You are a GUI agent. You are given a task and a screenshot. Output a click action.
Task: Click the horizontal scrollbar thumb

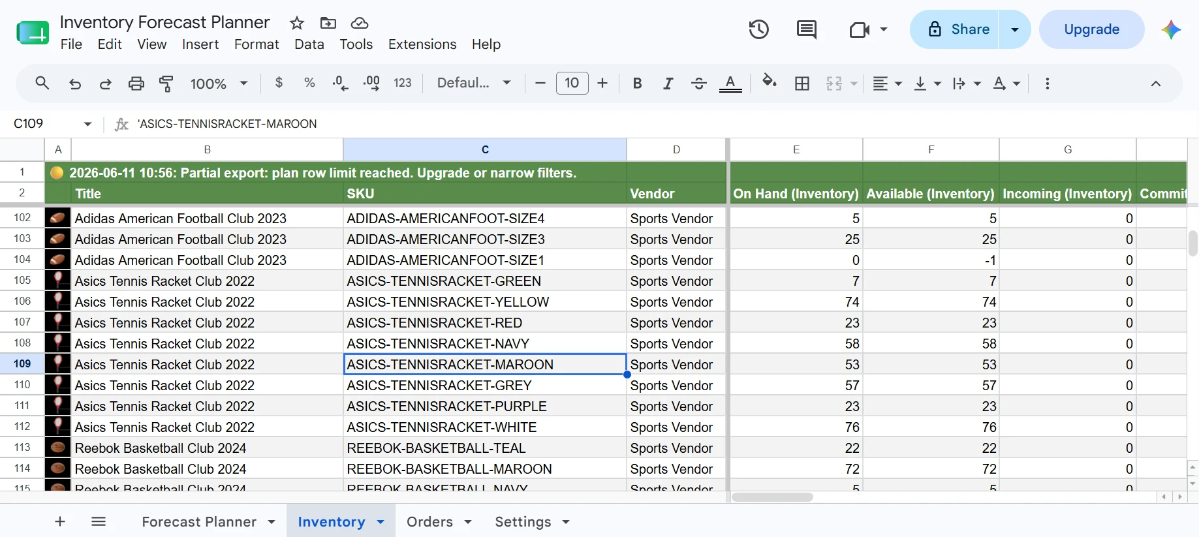pos(772,497)
